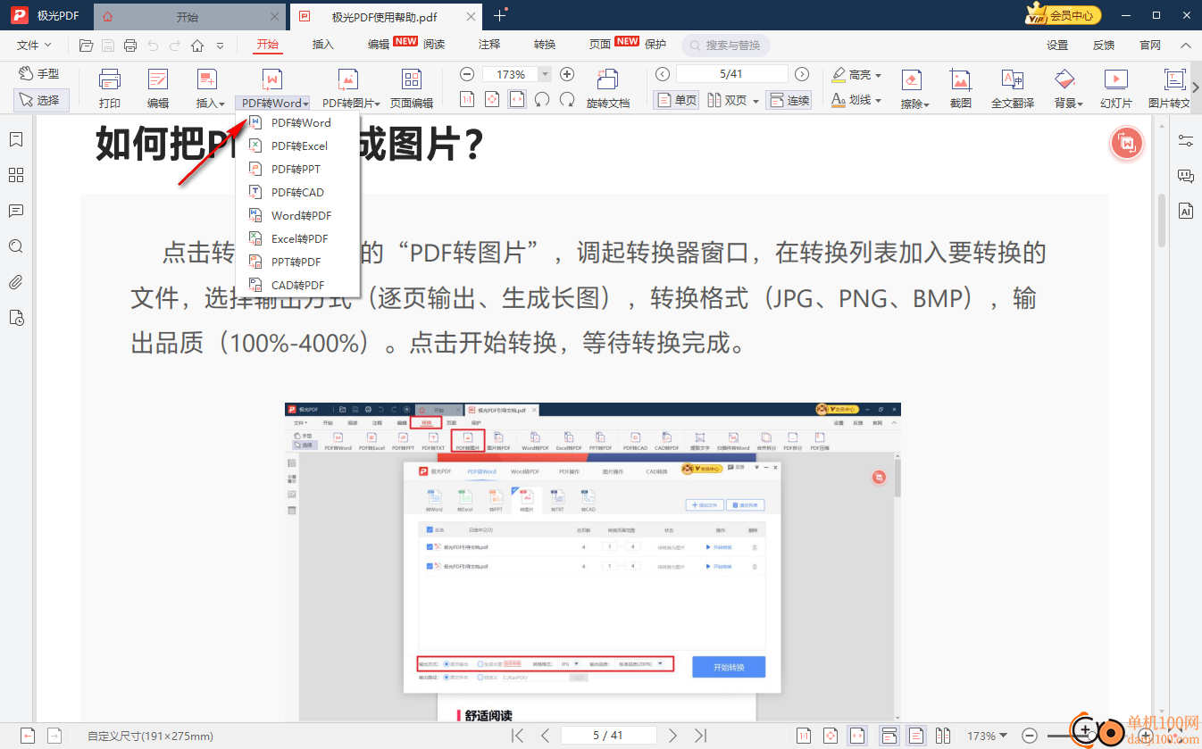Click the 5/41 page number field in ribbon
This screenshot has width=1202, height=749.
tap(731, 74)
